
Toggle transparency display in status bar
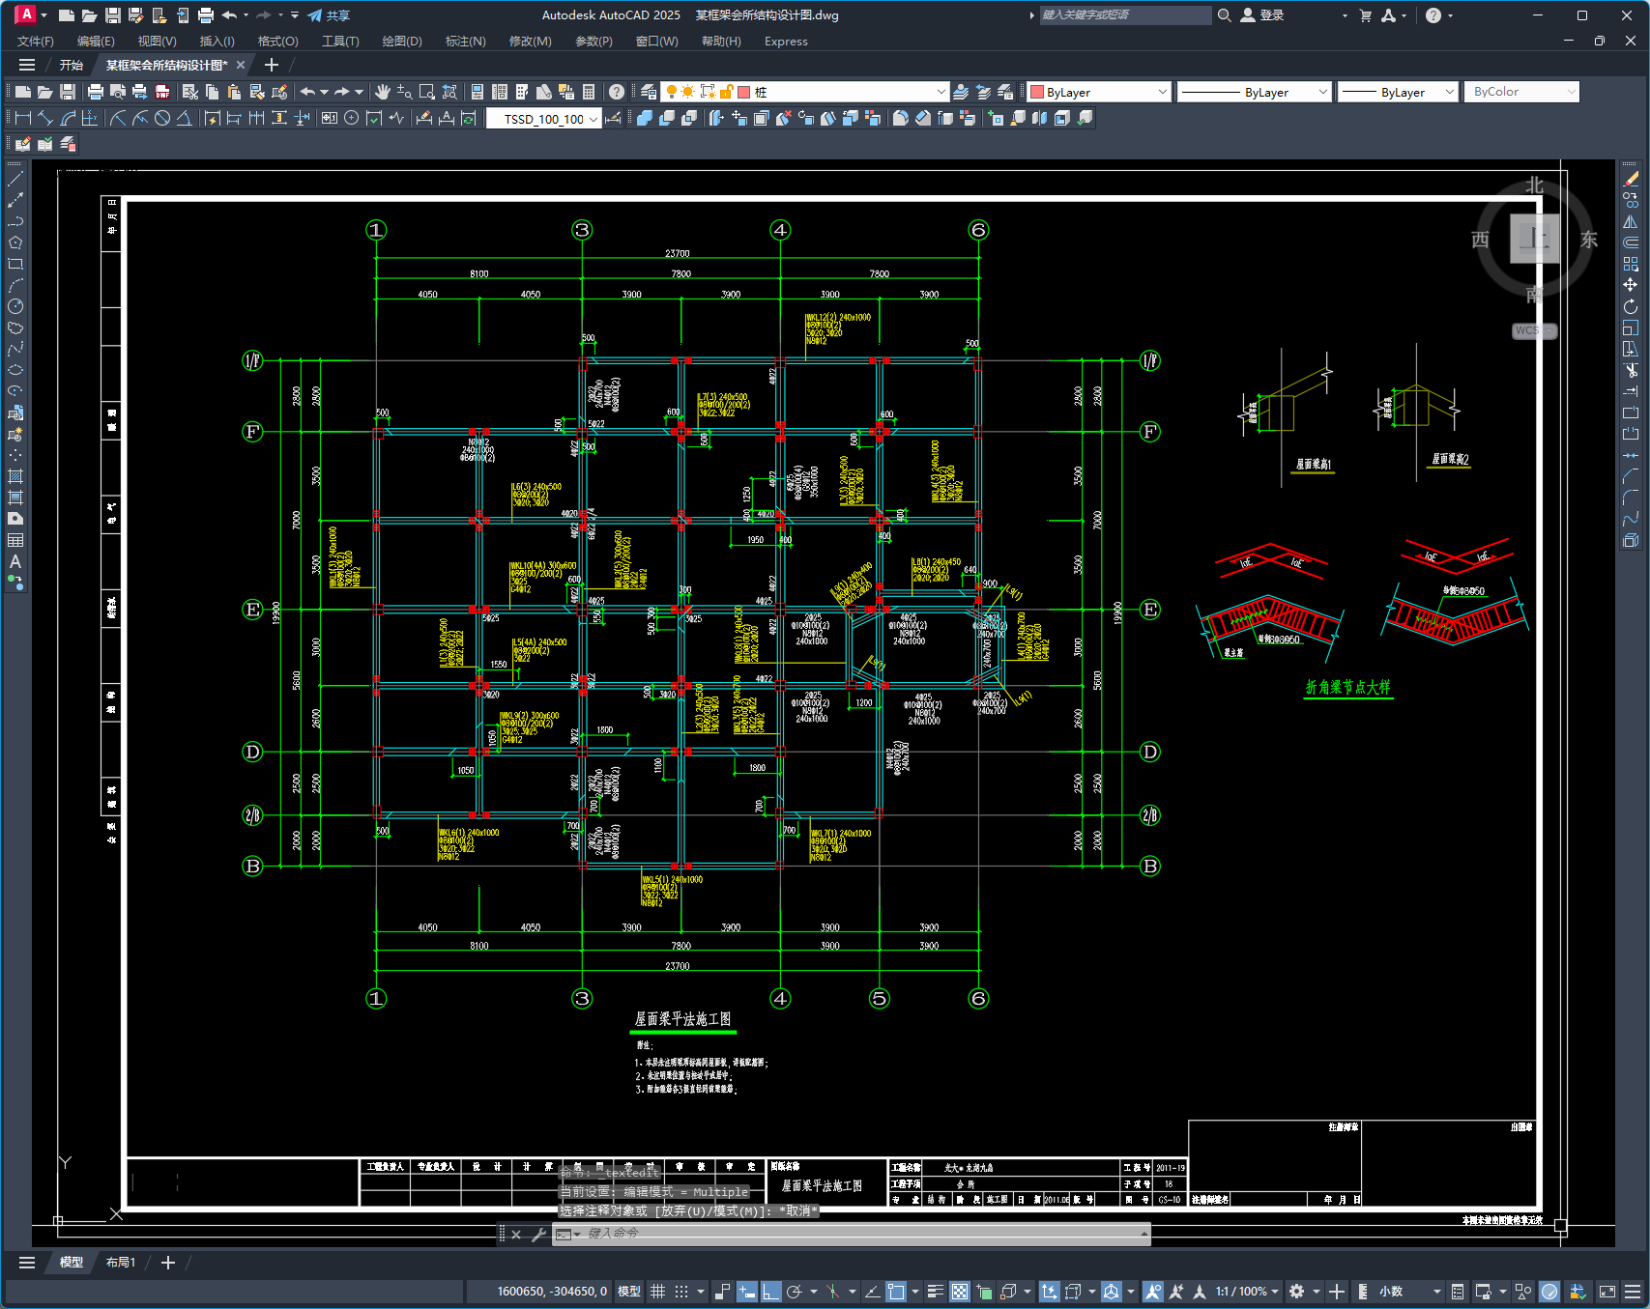pos(960,1292)
